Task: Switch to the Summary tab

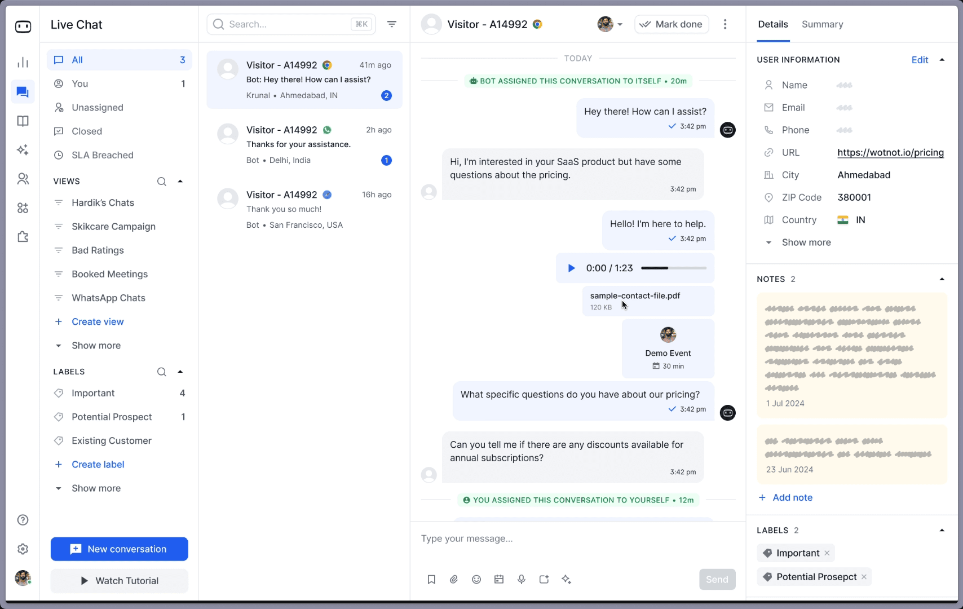Action: pos(822,24)
